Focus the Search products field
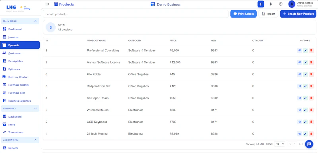Viewport: 318px width, 153px height. pyautogui.click(x=136, y=14)
